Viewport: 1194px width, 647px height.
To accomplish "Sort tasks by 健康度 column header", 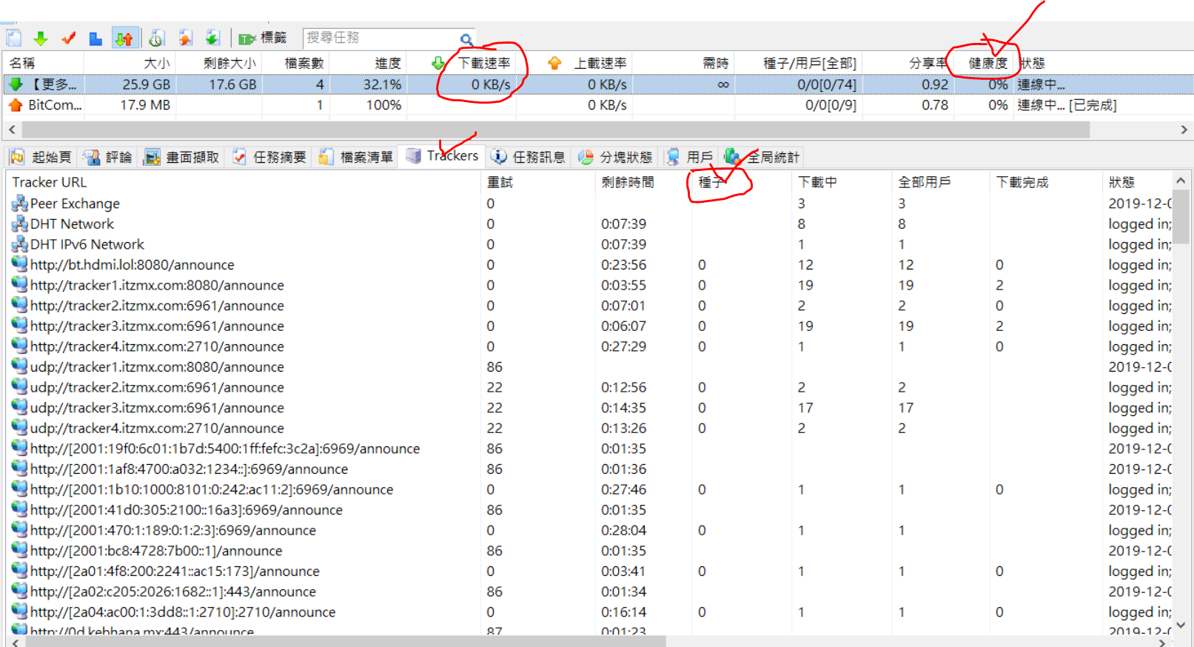I will pyautogui.click(x=987, y=64).
